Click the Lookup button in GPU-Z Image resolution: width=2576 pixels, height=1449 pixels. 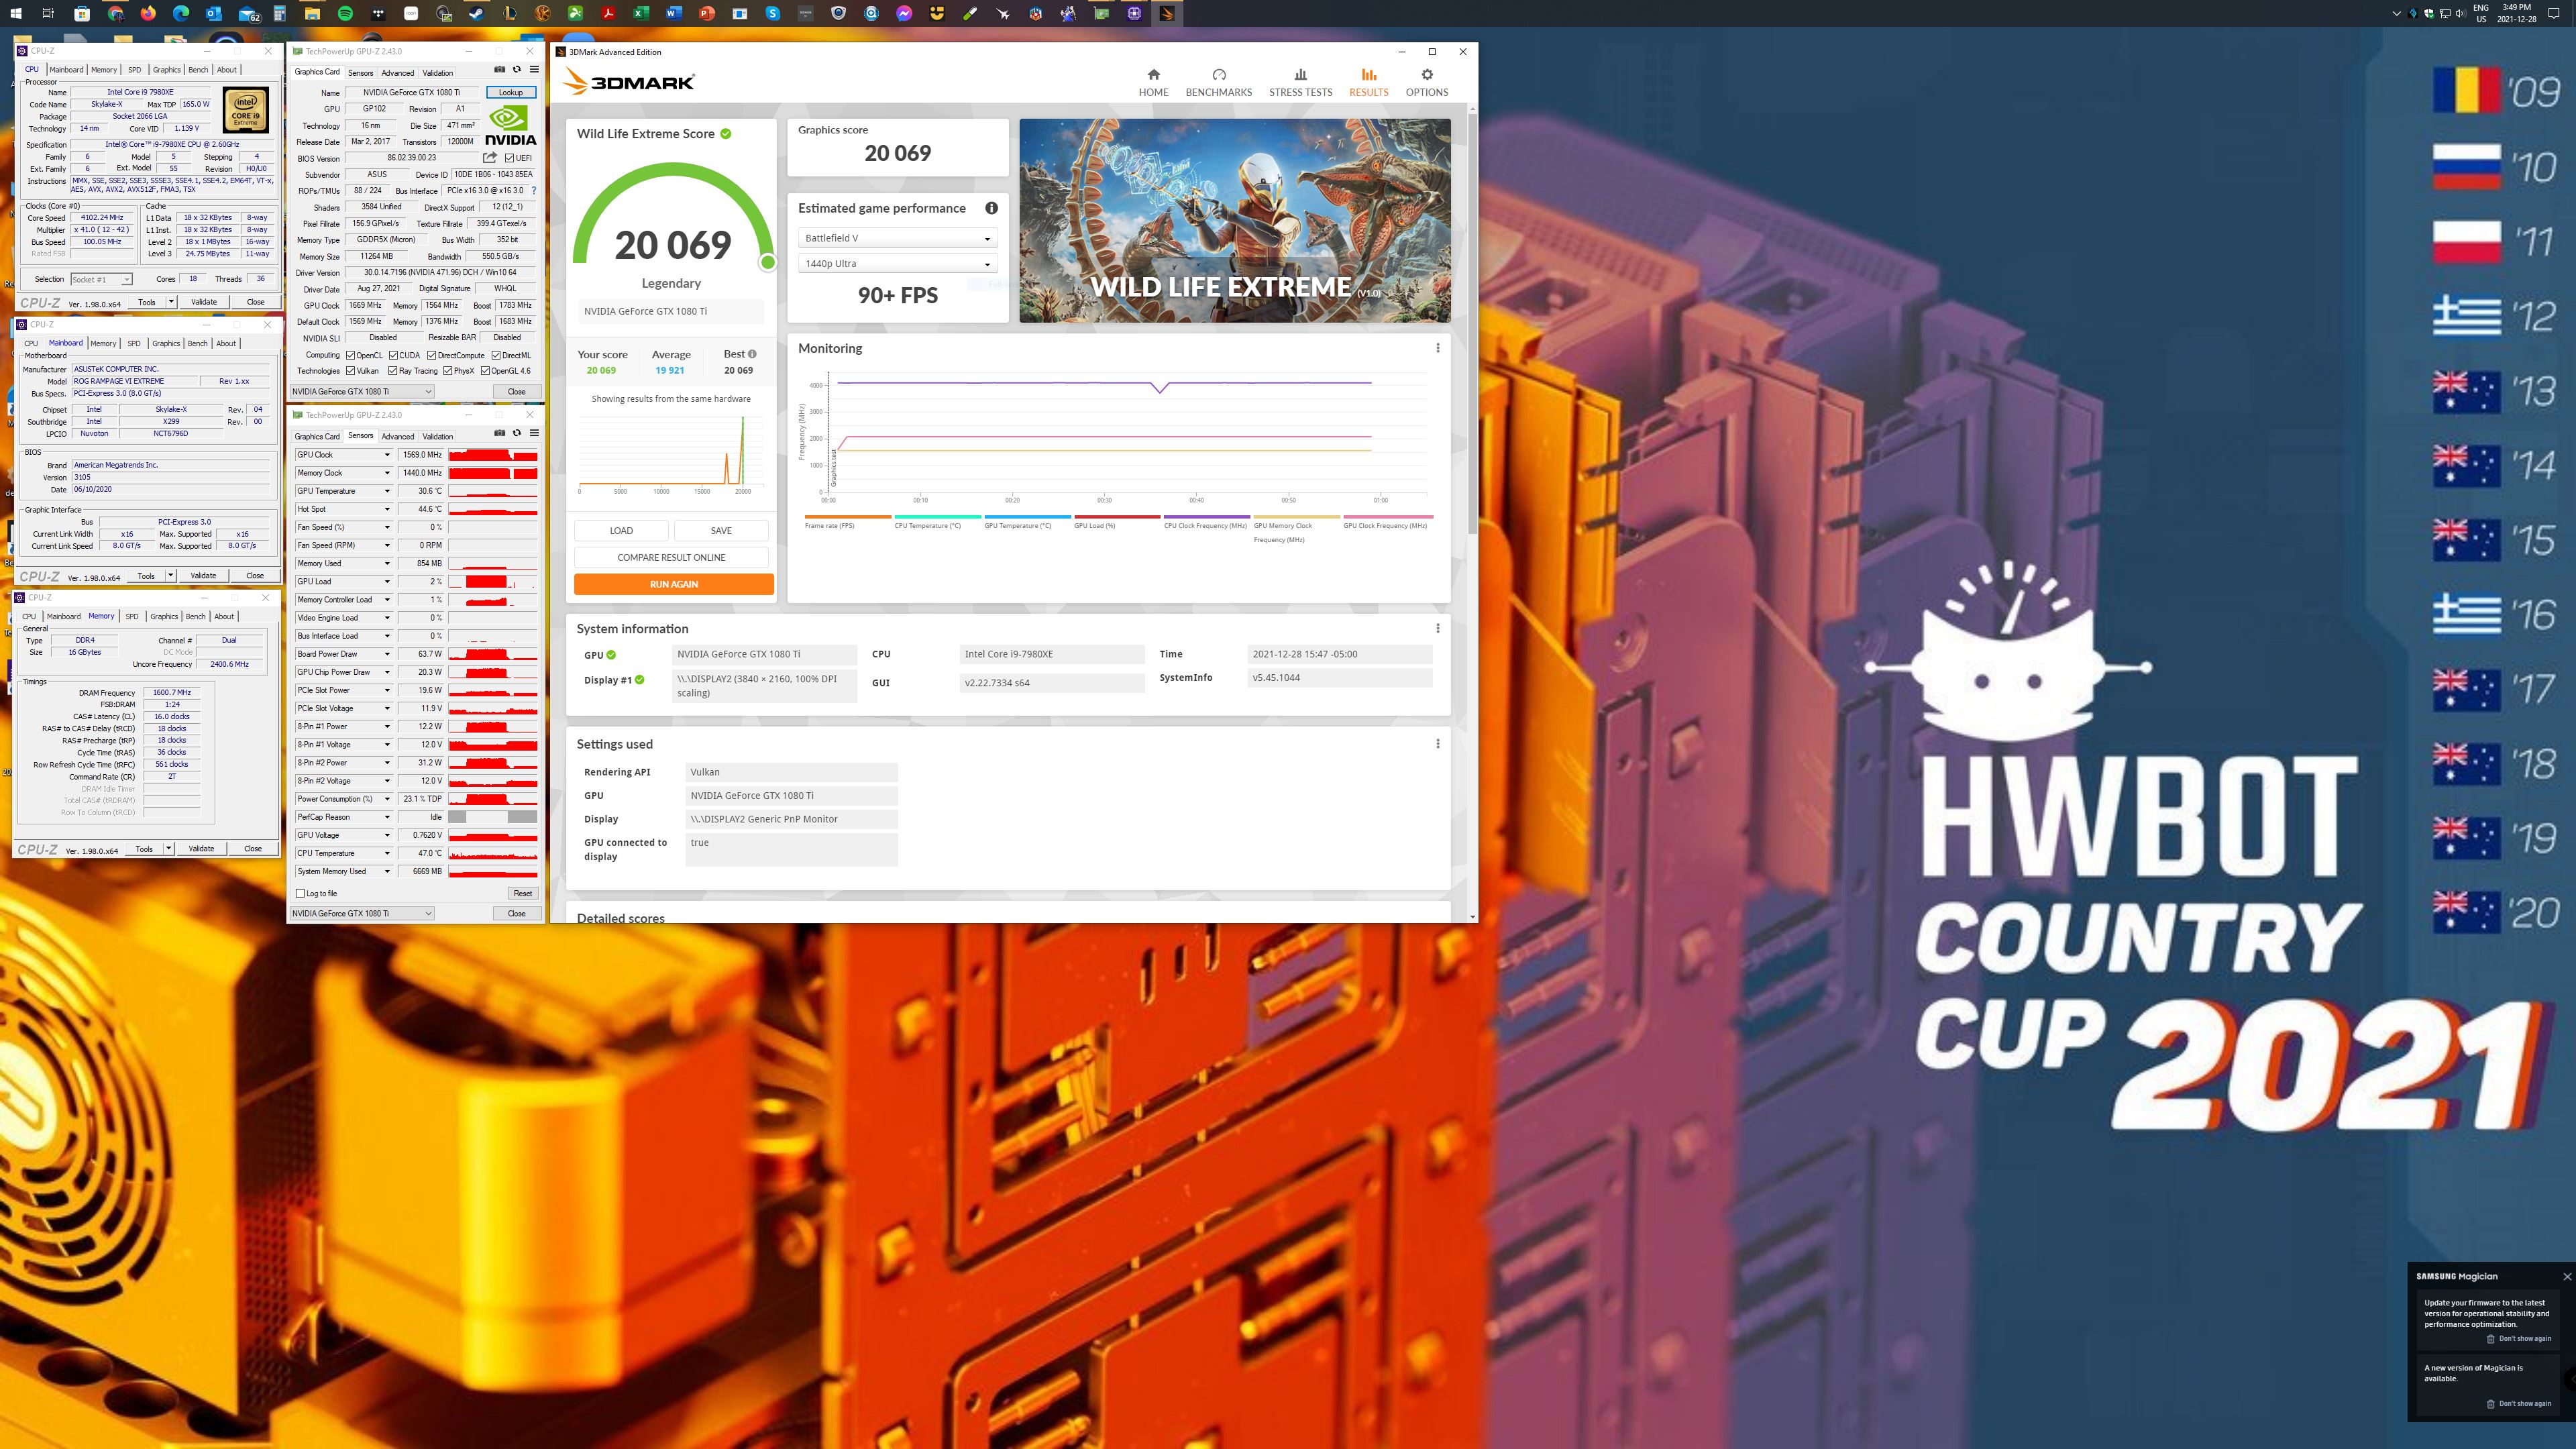(511, 92)
